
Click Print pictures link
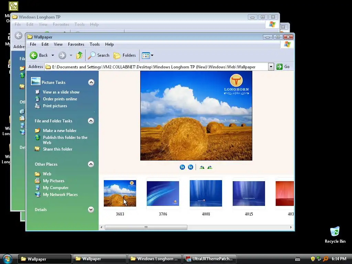(x=55, y=106)
